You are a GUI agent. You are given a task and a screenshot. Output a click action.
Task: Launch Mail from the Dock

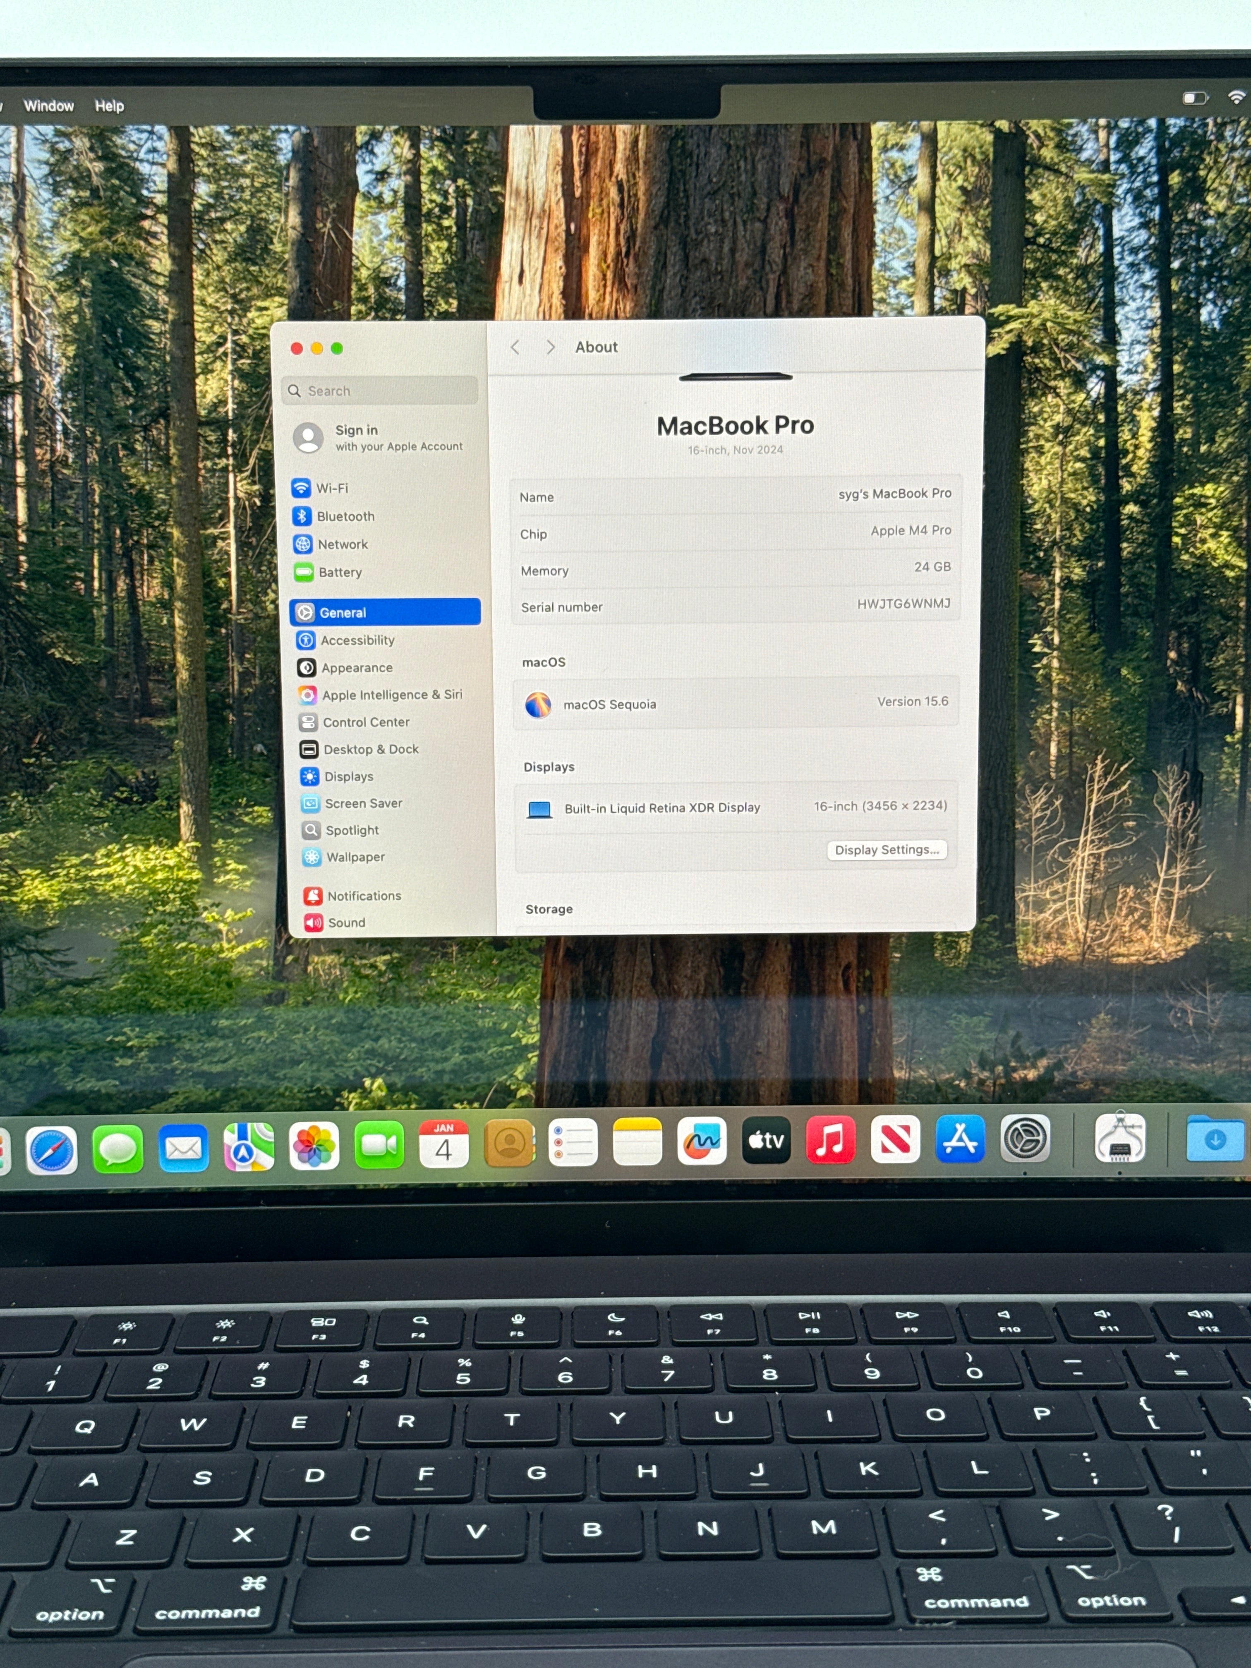(183, 1148)
